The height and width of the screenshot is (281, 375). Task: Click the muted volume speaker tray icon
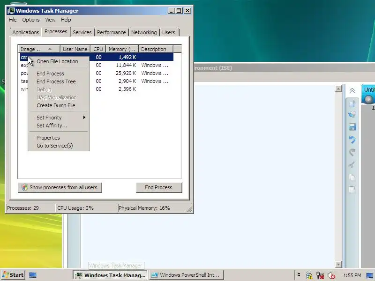(331, 275)
